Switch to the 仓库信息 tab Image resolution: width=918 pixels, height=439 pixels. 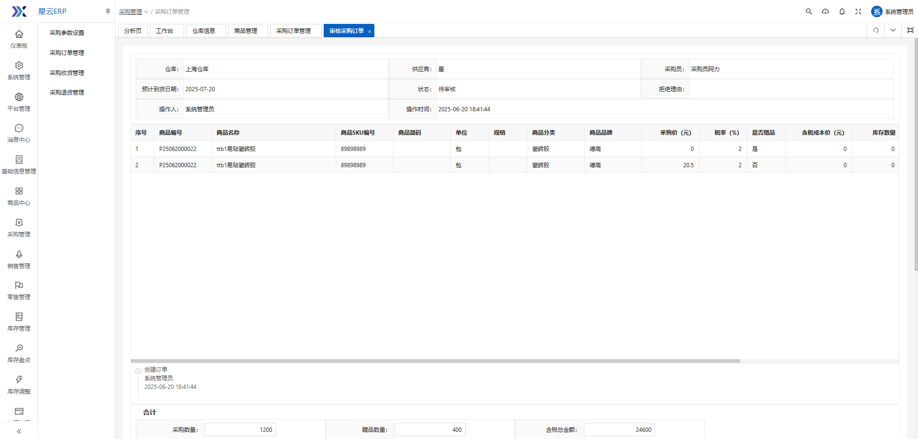(x=204, y=31)
